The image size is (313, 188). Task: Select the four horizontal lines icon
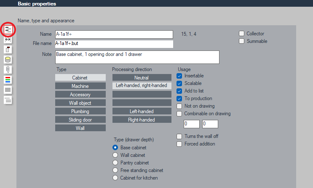8,90
